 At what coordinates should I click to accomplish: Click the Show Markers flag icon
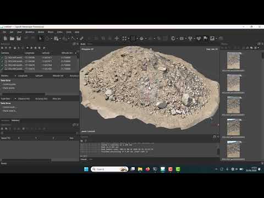(205, 38)
